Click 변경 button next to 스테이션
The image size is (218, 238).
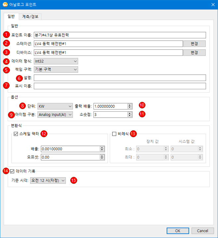tap(194, 44)
